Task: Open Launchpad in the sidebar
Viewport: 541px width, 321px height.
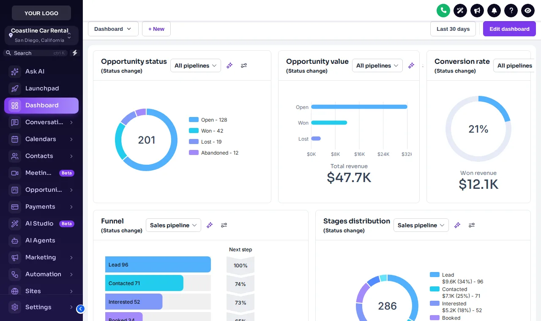Action: click(41, 88)
